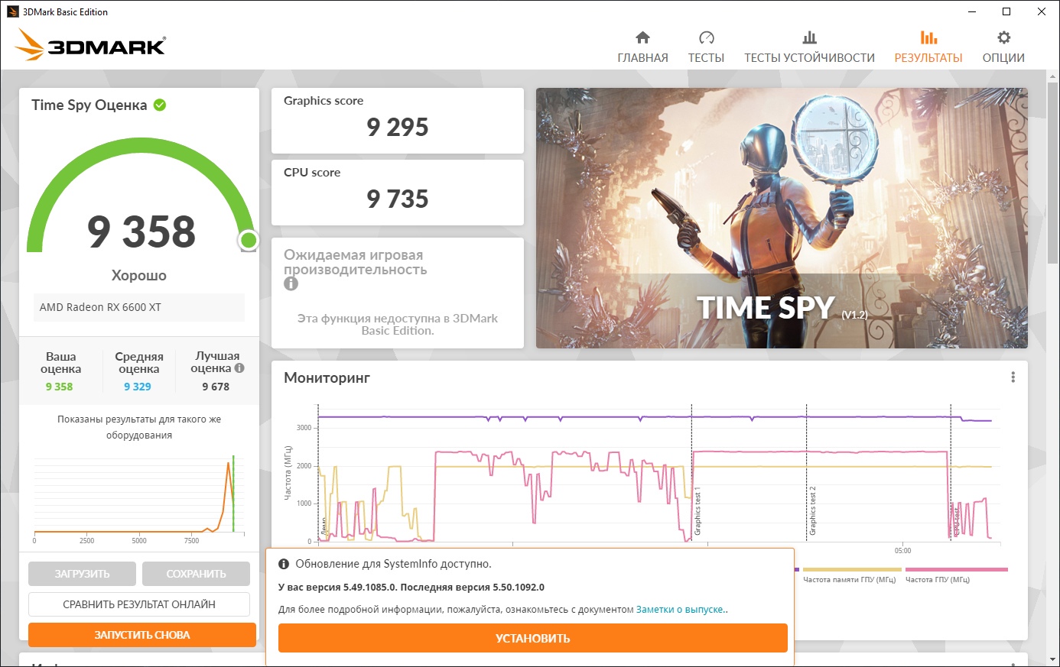The height and width of the screenshot is (667, 1060).
Task: Click the Graphics test 2 marker on chart
Action: click(813, 511)
